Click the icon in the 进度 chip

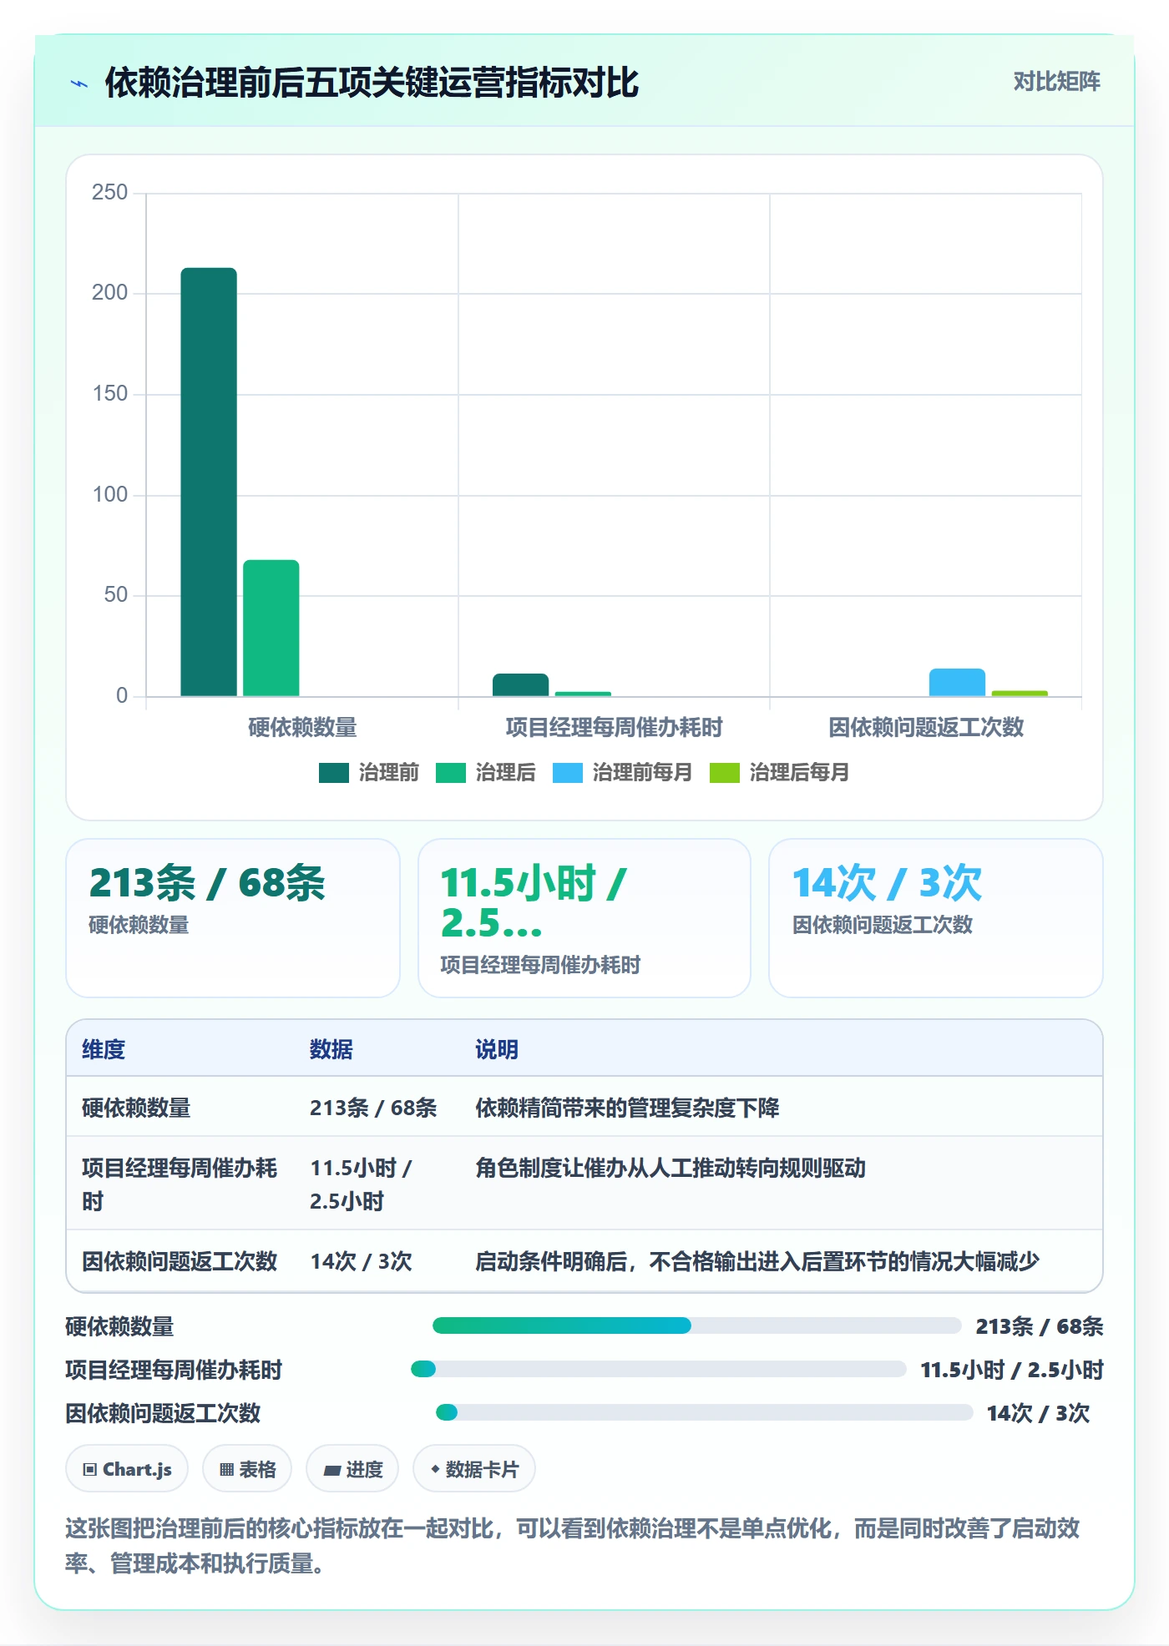[332, 1471]
